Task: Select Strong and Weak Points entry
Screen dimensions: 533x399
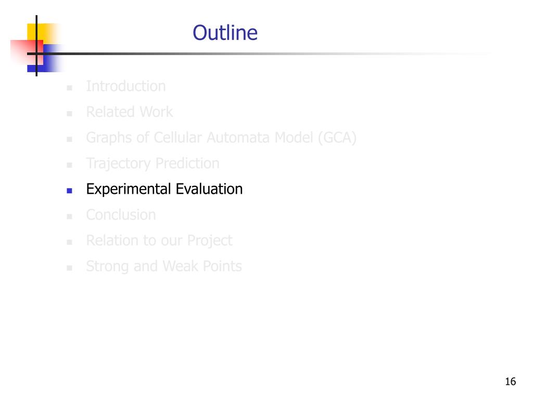Action: point(164,267)
